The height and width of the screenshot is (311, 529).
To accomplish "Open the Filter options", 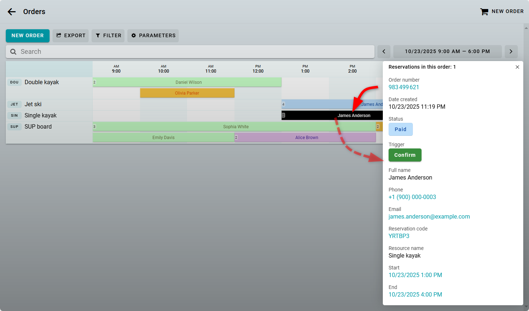I will (x=108, y=36).
